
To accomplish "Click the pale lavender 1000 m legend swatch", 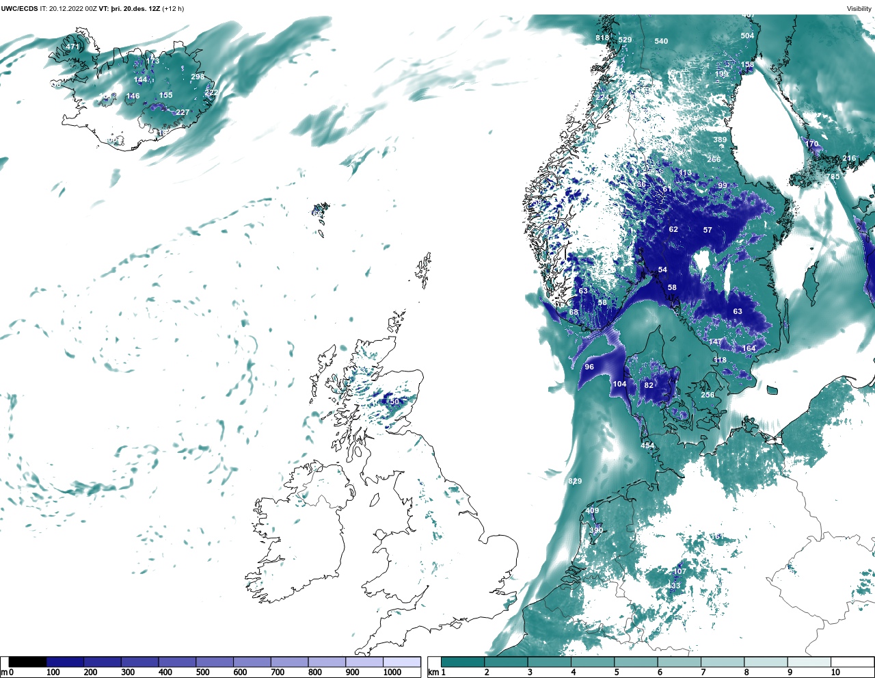I will click(x=401, y=662).
